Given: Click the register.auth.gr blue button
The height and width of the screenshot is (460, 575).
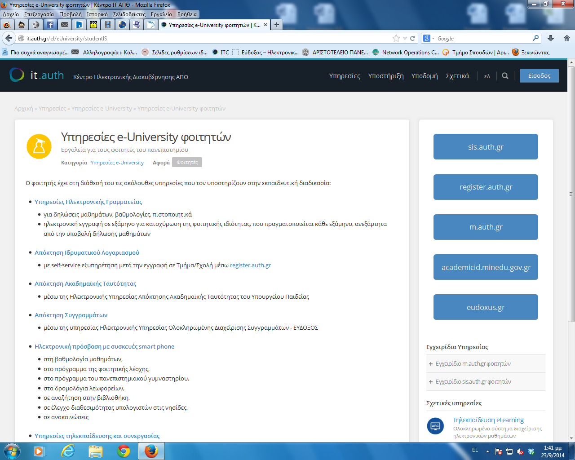Looking at the screenshot, I should (x=486, y=187).
